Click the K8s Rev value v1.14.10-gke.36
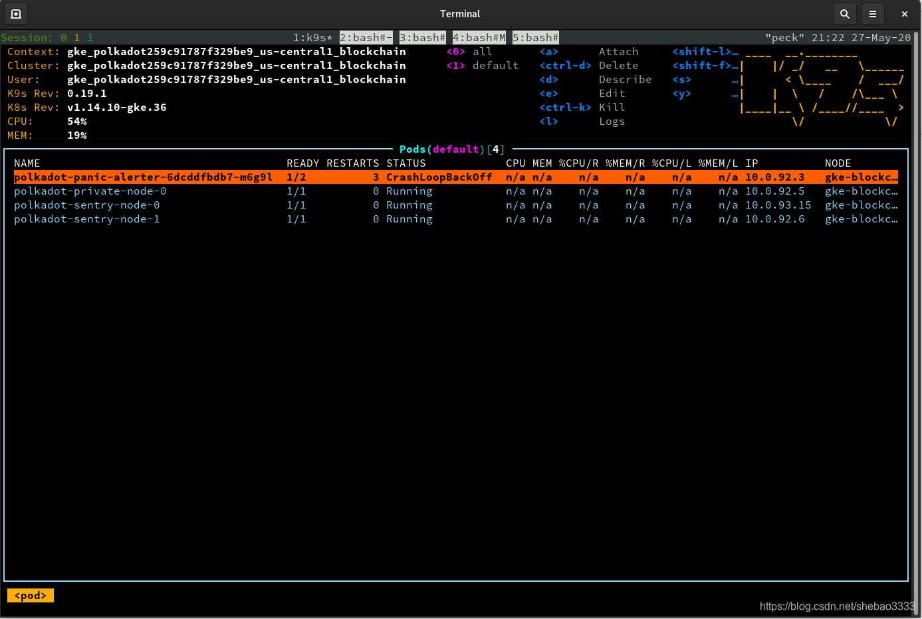Screen dimensions: 922x619 pos(117,108)
